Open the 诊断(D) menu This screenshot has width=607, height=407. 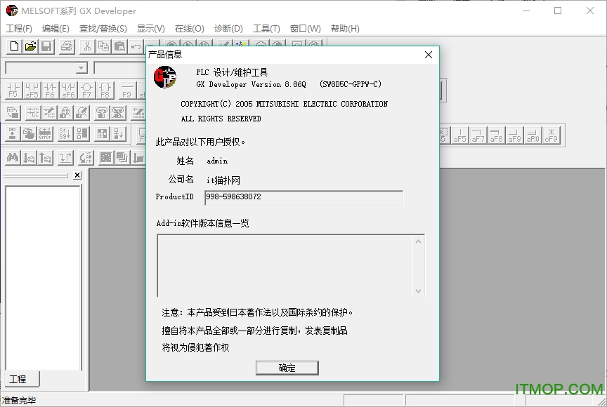coord(228,29)
